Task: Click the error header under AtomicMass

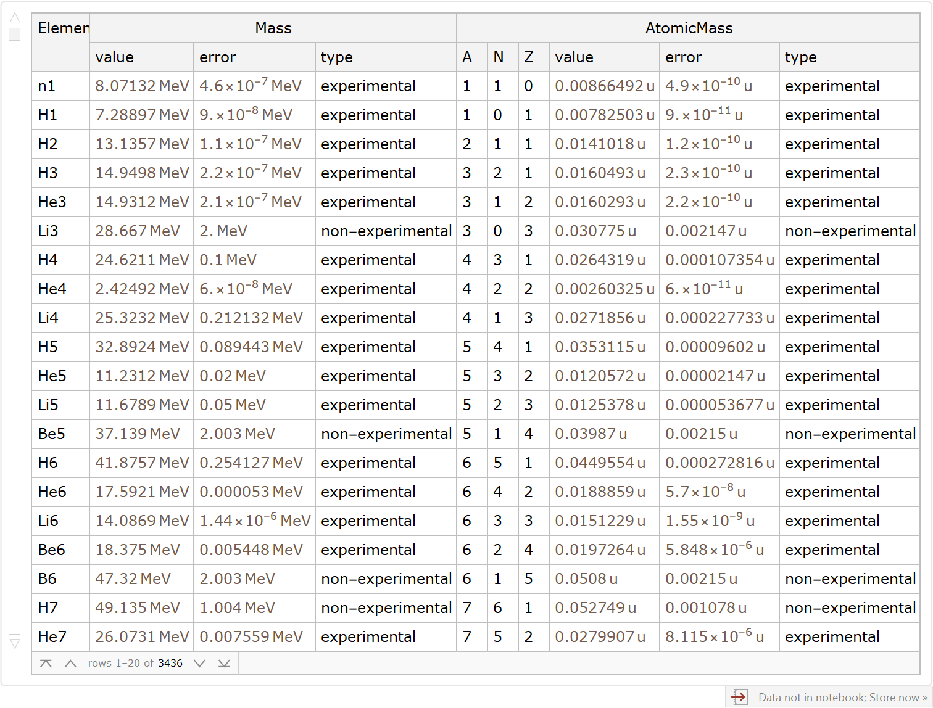Action: 683,57
